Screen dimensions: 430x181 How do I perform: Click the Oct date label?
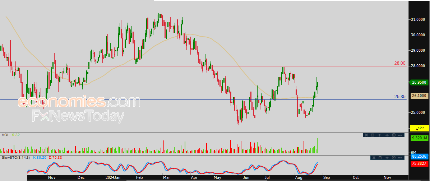356,177
